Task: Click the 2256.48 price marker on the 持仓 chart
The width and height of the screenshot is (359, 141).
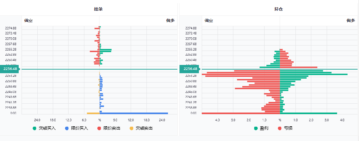Action: click(x=190, y=69)
